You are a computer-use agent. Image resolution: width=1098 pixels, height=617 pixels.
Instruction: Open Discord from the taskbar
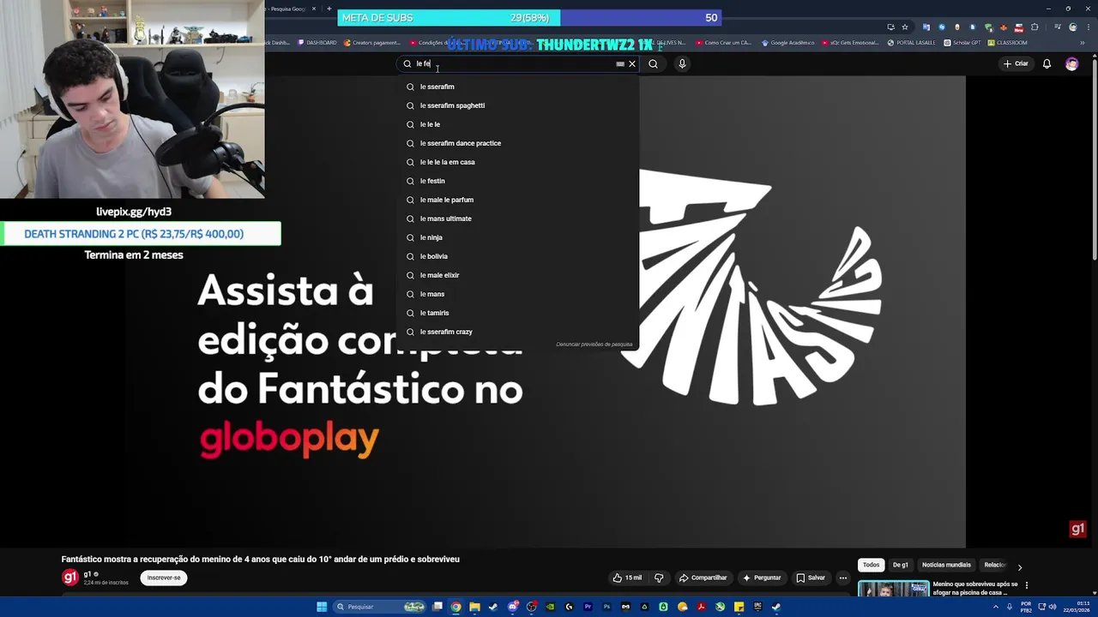click(513, 607)
